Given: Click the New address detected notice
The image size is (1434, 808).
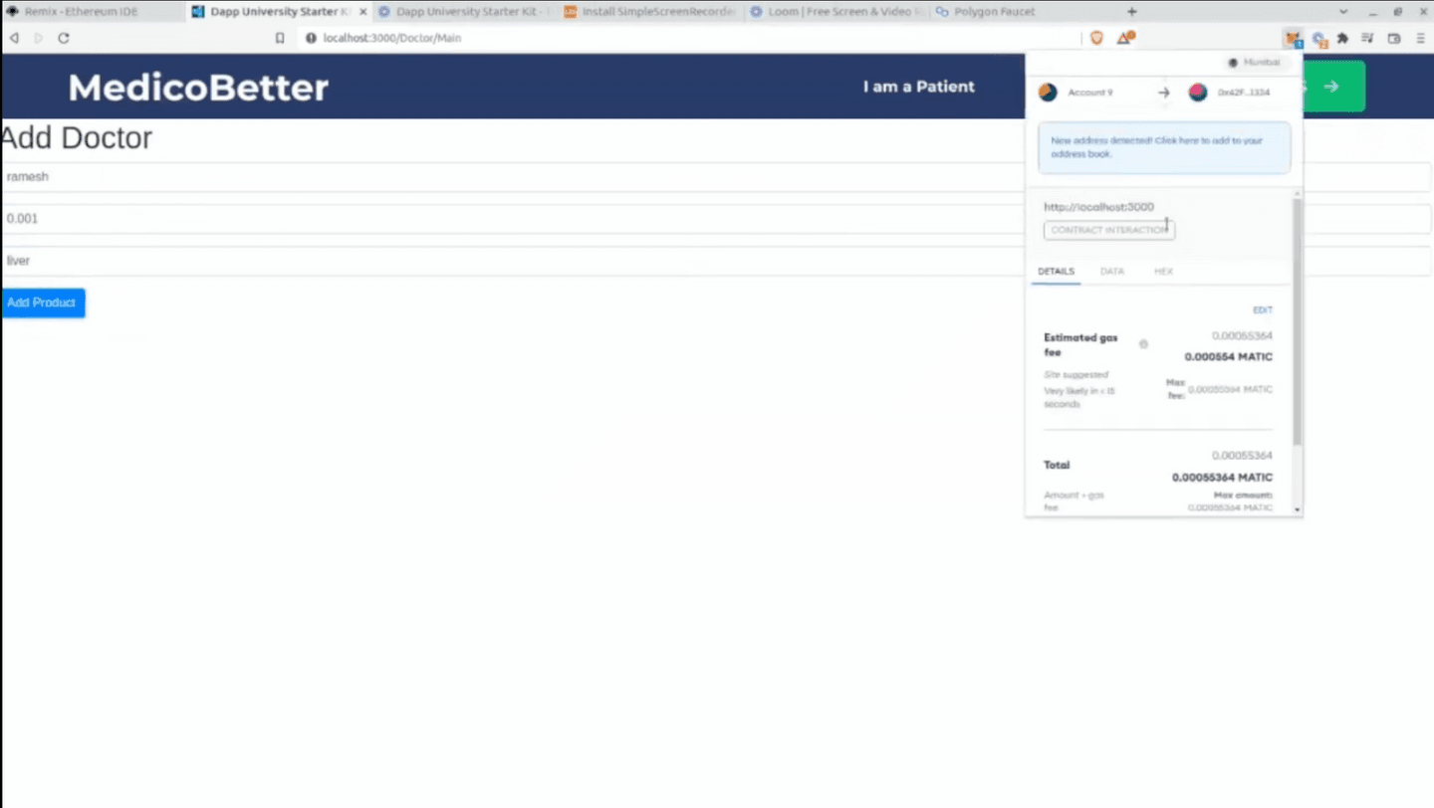Looking at the screenshot, I should pos(1164,147).
